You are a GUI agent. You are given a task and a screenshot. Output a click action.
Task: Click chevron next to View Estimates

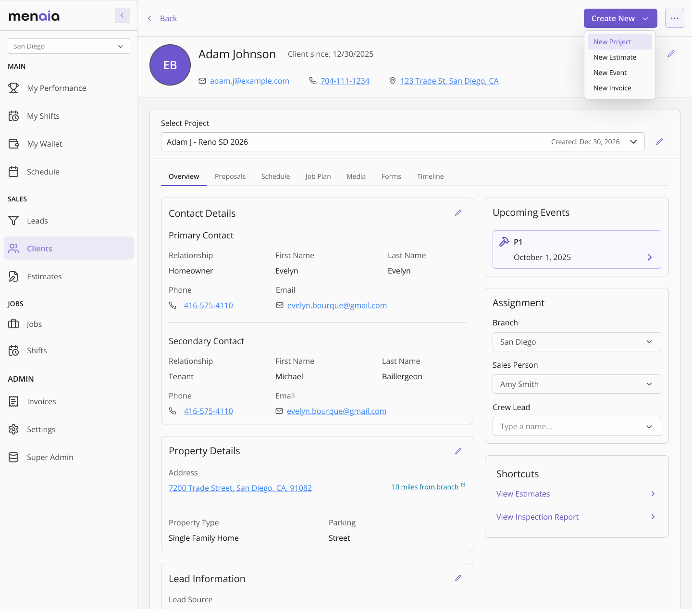pos(653,494)
